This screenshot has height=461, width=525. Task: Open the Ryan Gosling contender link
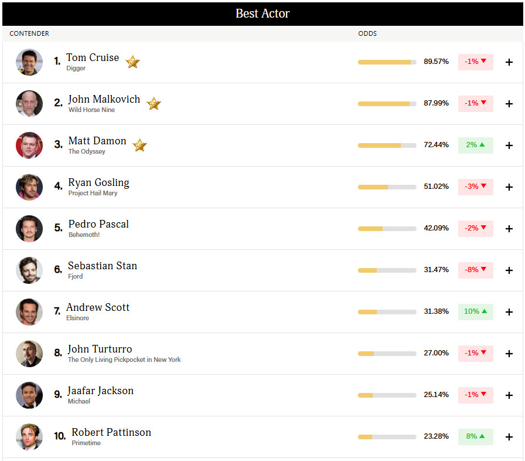click(x=99, y=182)
